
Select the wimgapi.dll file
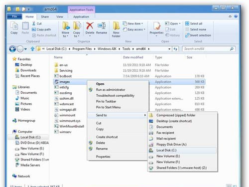click(x=65, y=110)
